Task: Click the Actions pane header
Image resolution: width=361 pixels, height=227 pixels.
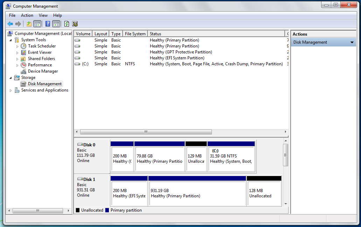Action: (324, 34)
